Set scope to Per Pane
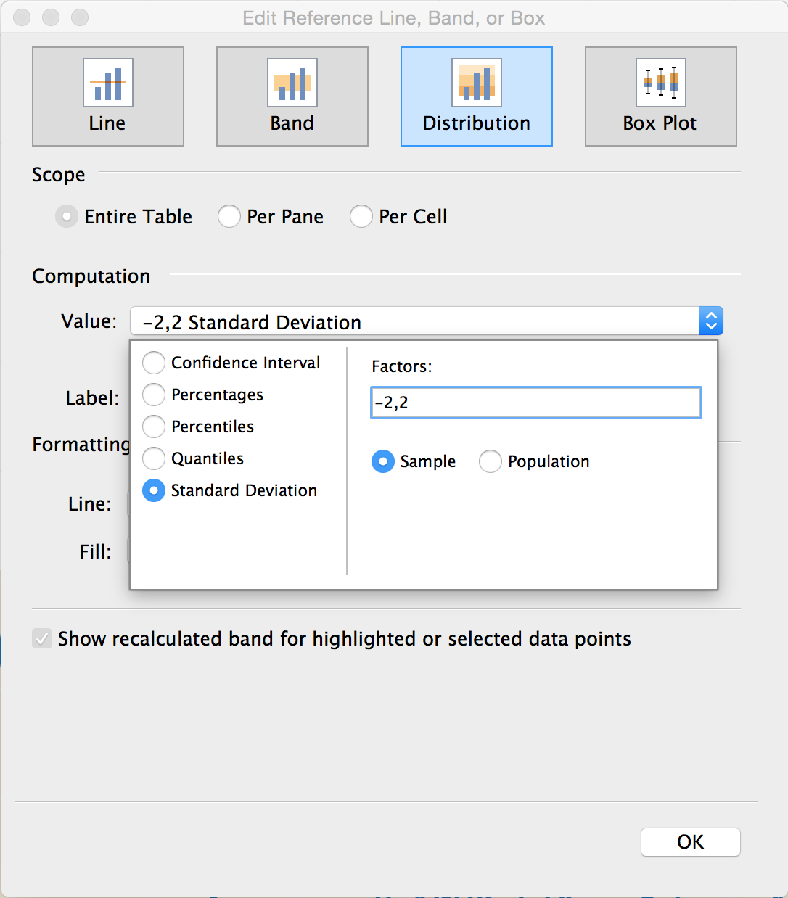 click(229, 216)
